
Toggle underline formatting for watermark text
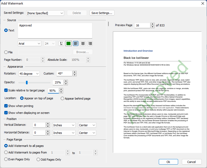click(61, 43)
